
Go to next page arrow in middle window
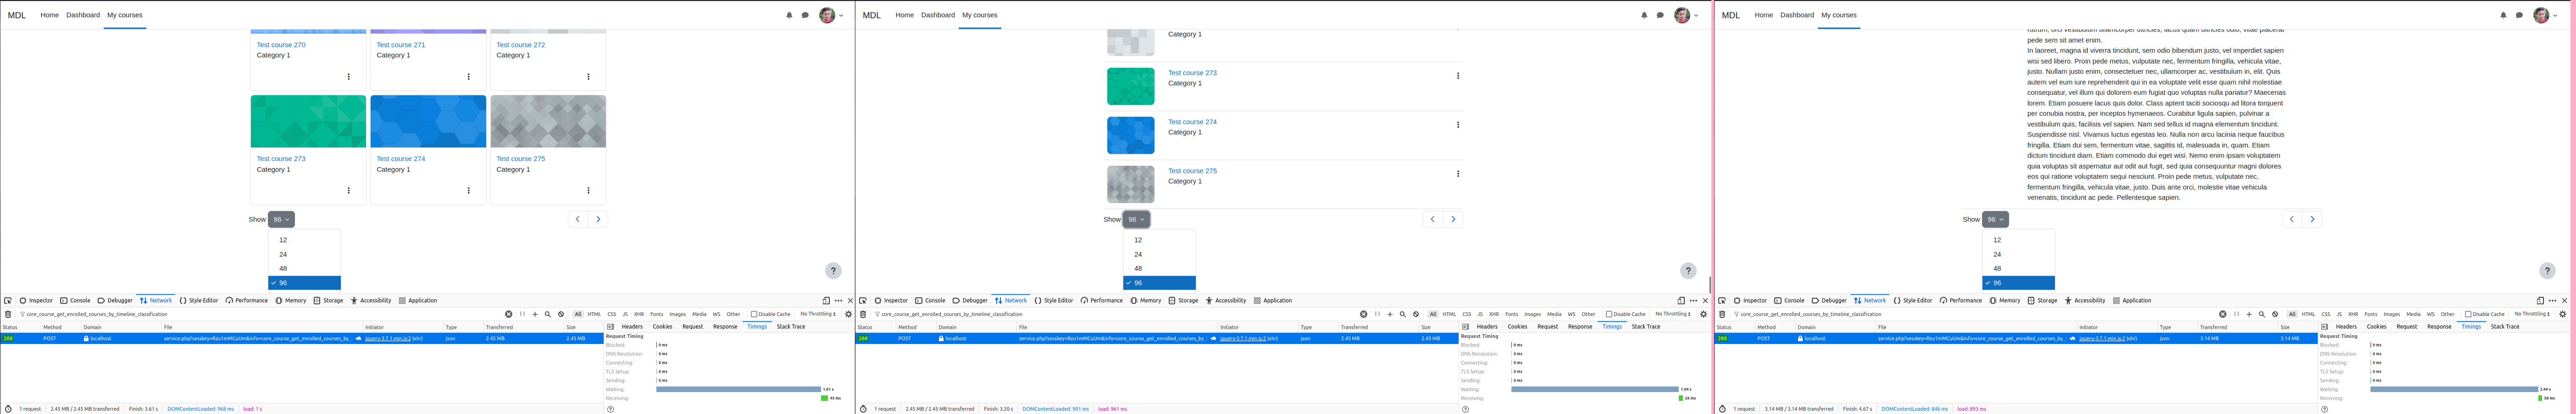click(1453, 219)
